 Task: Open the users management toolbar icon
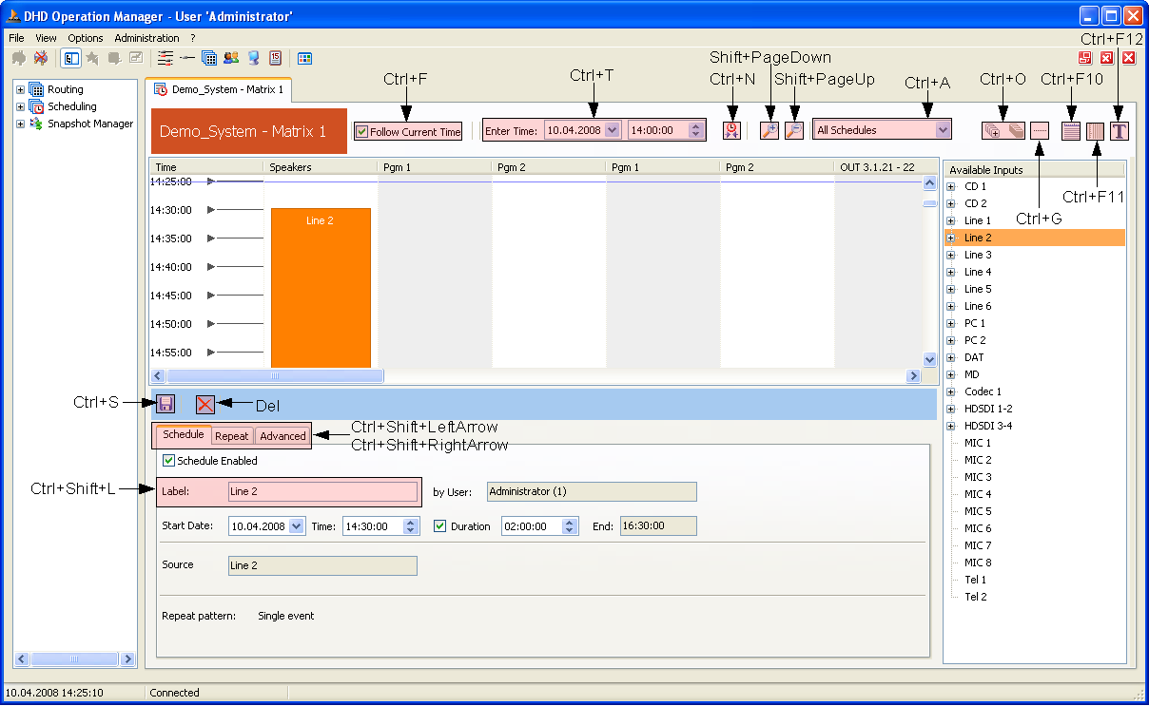(231, 58)
